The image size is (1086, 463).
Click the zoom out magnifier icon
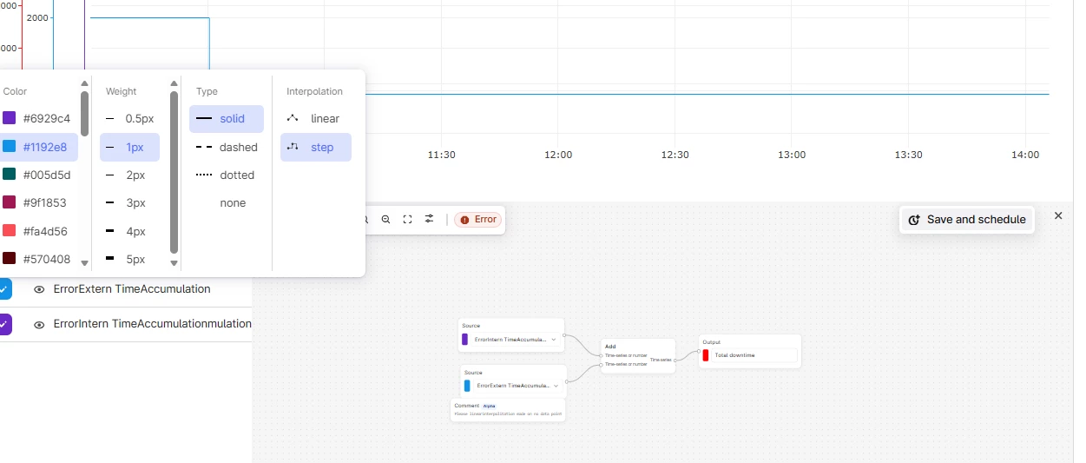click(x=386, y=220)
